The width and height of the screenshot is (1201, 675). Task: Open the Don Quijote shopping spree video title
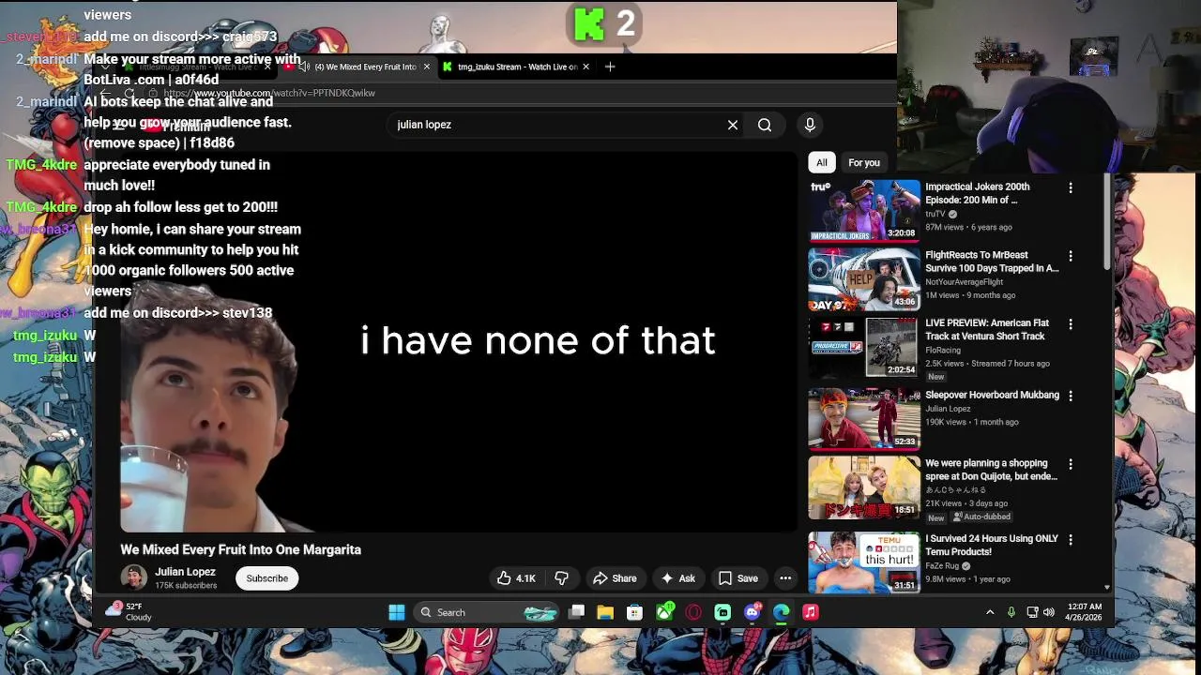(x=991, y=470)
